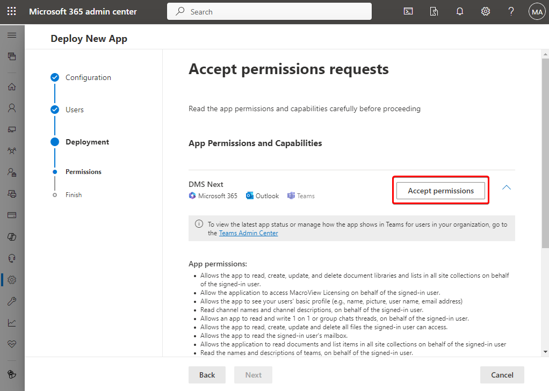The width and height of the screenshot is (549, 391).
Task: Open admin center settings gear in top bar
Action: tap(485, 11)
